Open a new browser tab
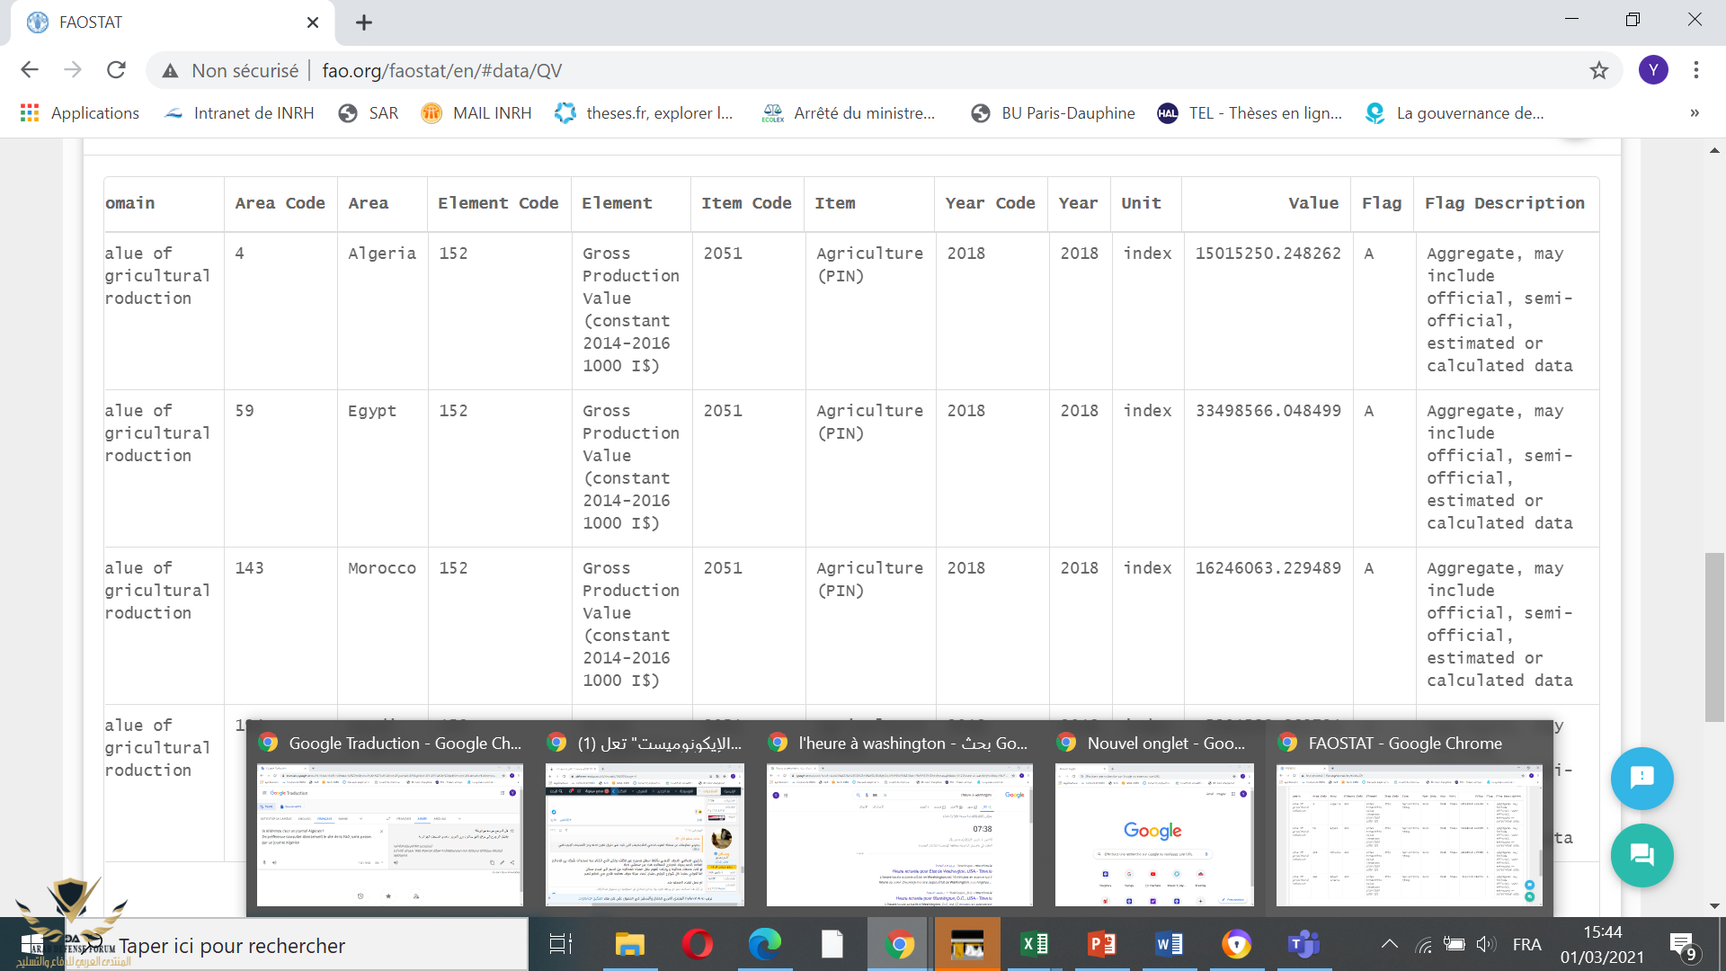Screen dimensions: 1726x971 coord(364,22)
